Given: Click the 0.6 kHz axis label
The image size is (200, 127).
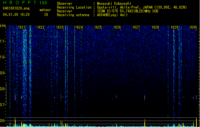Looking at the screenshot, I should click(x=3, y=121).
